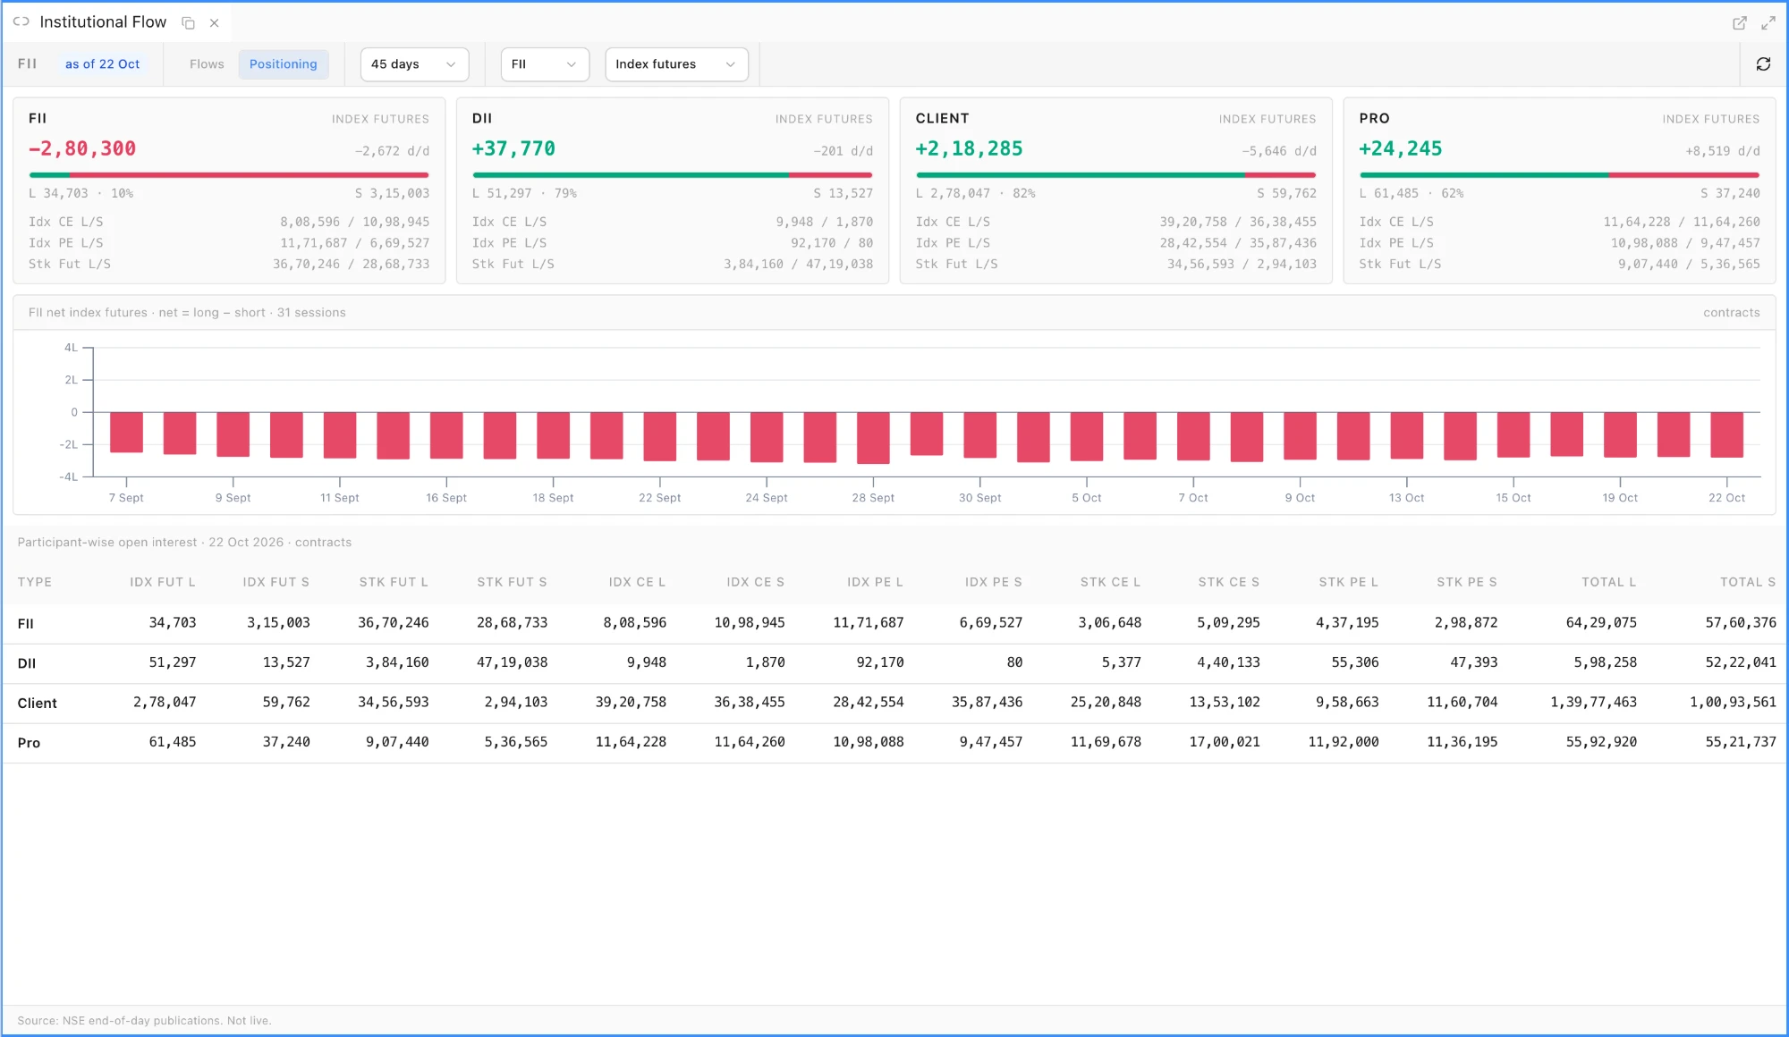Open the Index futures instrument dropdown
The image size is (1789, 1037).
coord(677,64)
